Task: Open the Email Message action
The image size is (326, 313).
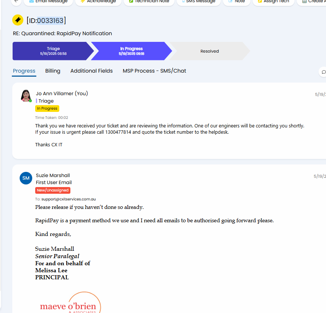Action: (48, 1)
